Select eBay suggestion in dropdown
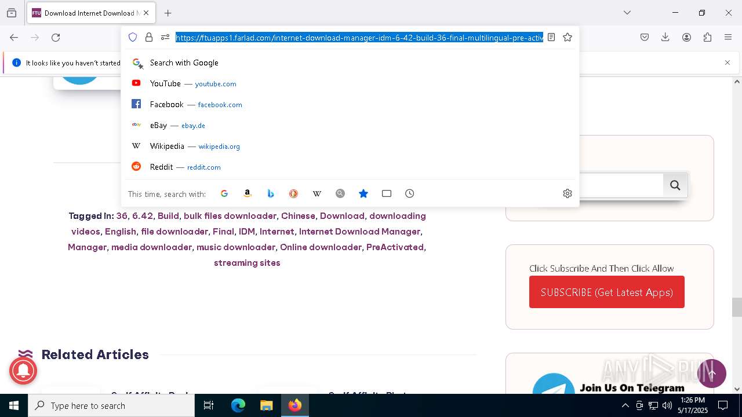The image size is (742, 417). click(350, 125)
